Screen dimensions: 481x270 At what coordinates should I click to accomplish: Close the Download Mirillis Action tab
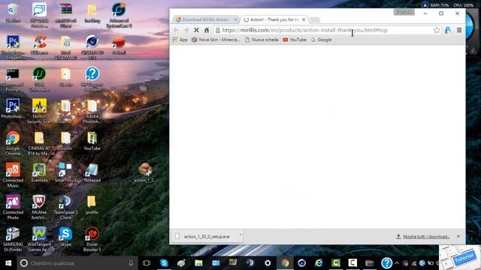pos(235,19)
